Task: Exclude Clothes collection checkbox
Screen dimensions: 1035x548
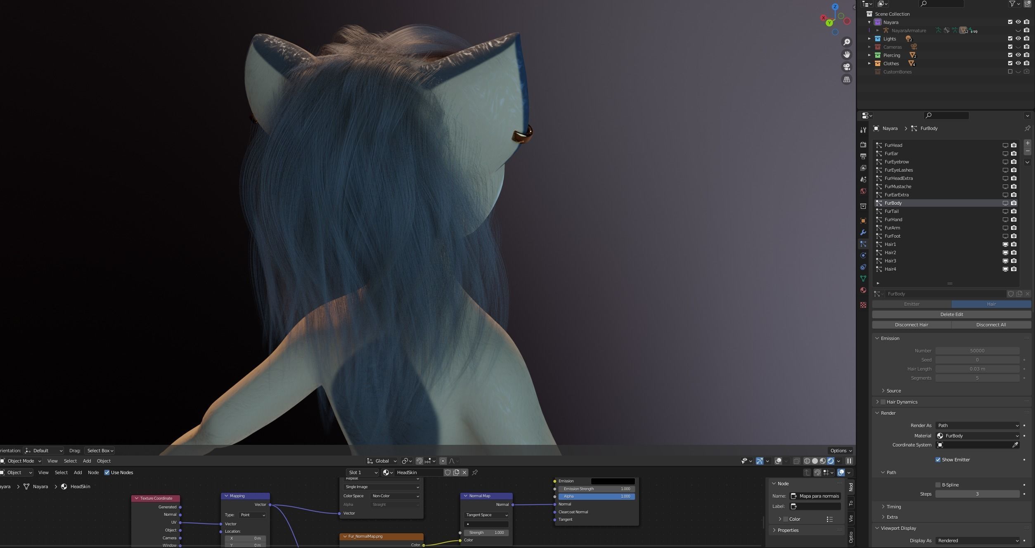Action: pyautogui.click(x=1010, y=63)
